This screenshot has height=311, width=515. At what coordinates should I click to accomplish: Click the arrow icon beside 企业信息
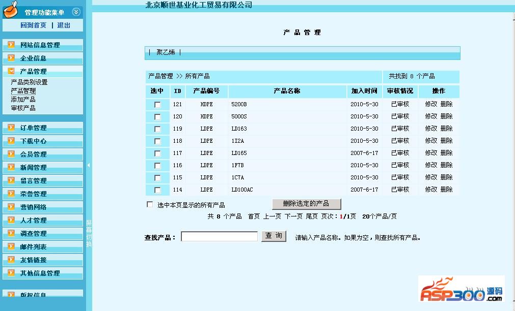pos(11,58)
